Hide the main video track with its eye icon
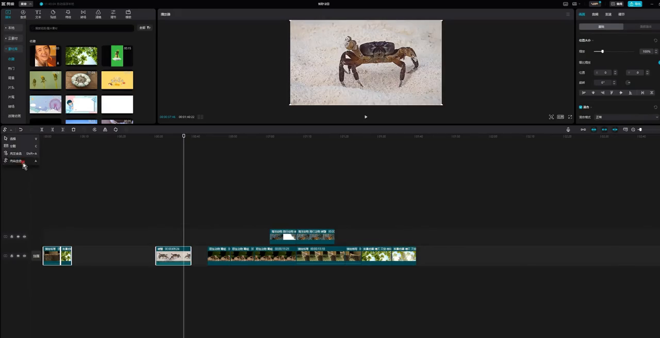The width and height of the screenshot is (660, 338). pos(18,256)
